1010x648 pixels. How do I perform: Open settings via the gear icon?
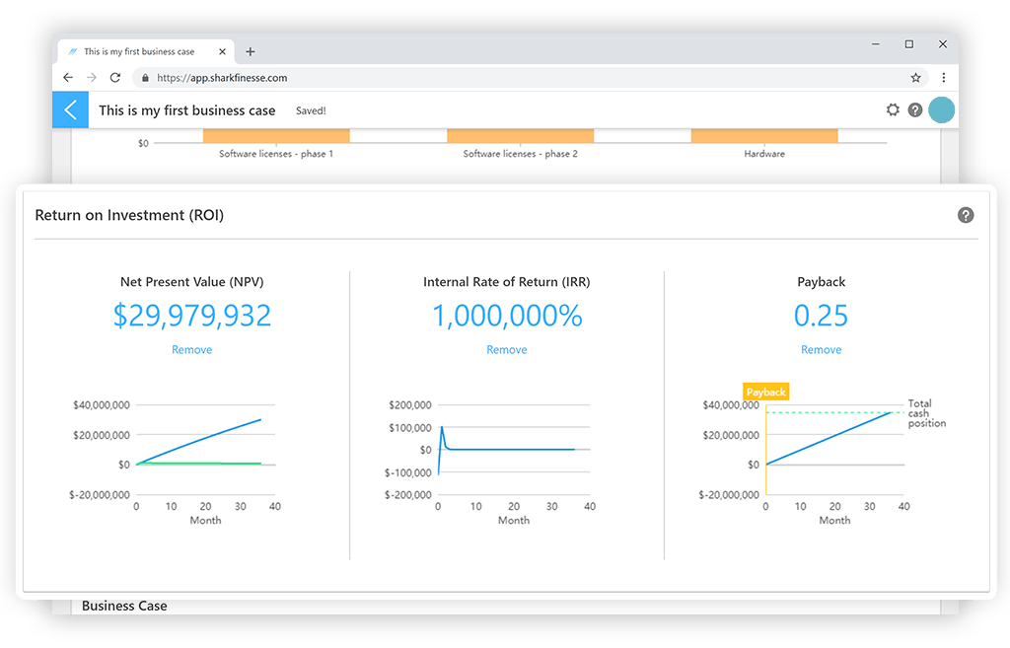(893, 110)
